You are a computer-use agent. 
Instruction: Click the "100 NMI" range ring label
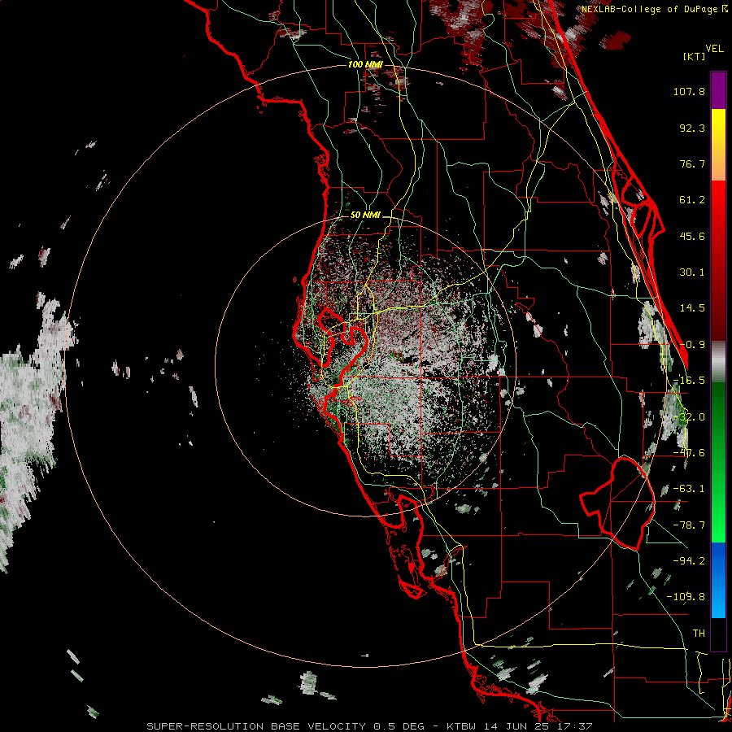(365, 64)
